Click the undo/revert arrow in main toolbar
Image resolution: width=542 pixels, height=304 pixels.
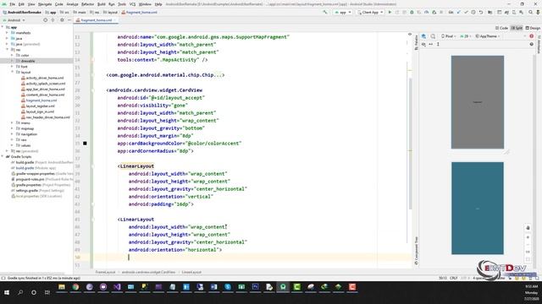481,12
